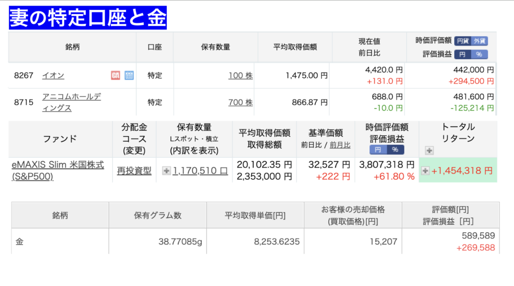Click the 分配金コース(変更) column header

(134, 139)
